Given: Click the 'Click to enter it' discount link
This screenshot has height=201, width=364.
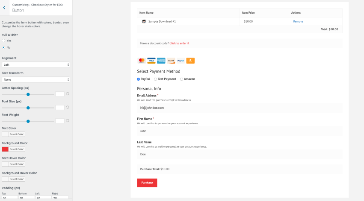Looking at the screenshot, I should click(x=179, y=43).
